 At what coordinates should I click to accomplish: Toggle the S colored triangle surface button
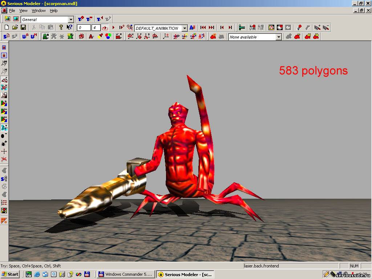(4, 103)
